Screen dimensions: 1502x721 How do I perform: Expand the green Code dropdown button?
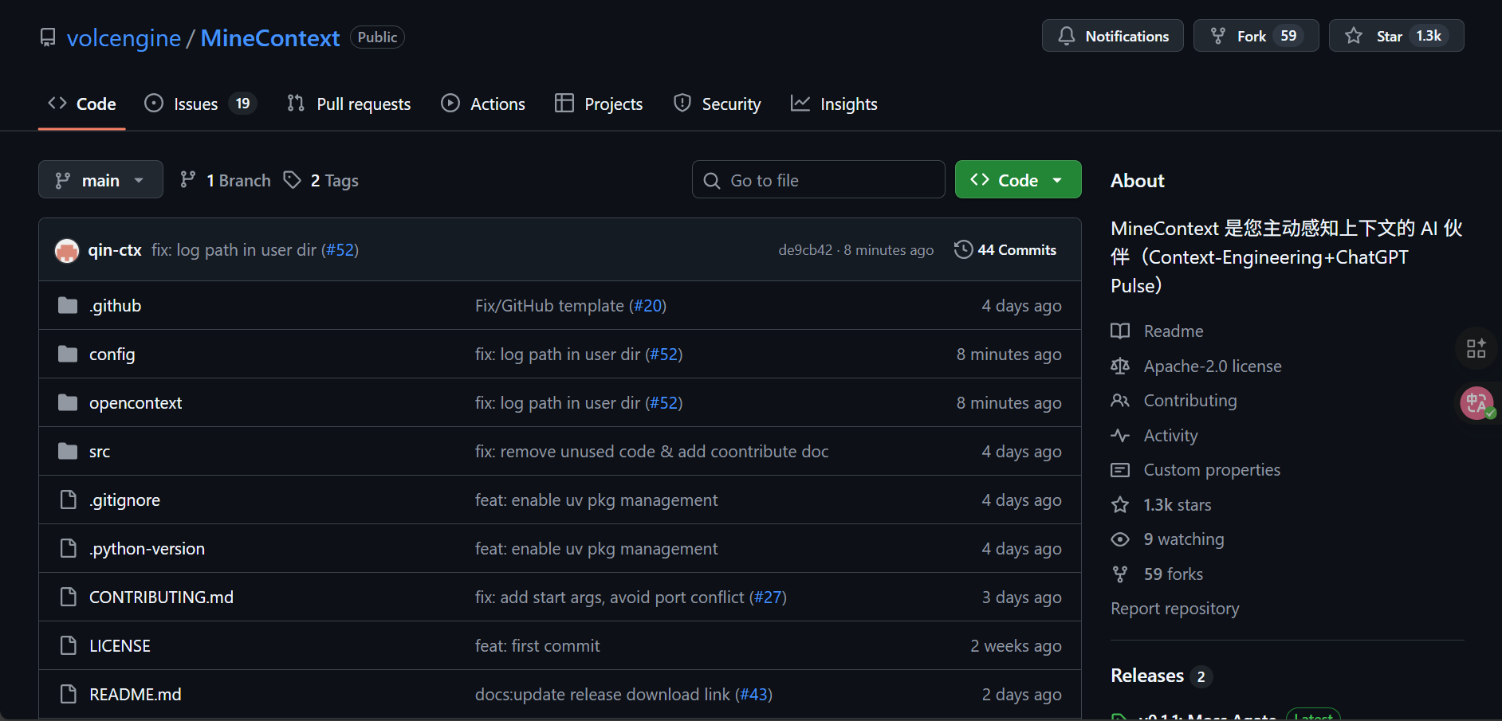pos(1018,179)
